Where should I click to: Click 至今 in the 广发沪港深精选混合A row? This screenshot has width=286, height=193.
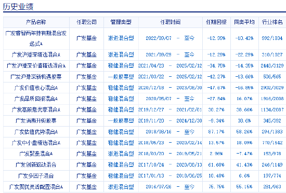coord(189,55)
